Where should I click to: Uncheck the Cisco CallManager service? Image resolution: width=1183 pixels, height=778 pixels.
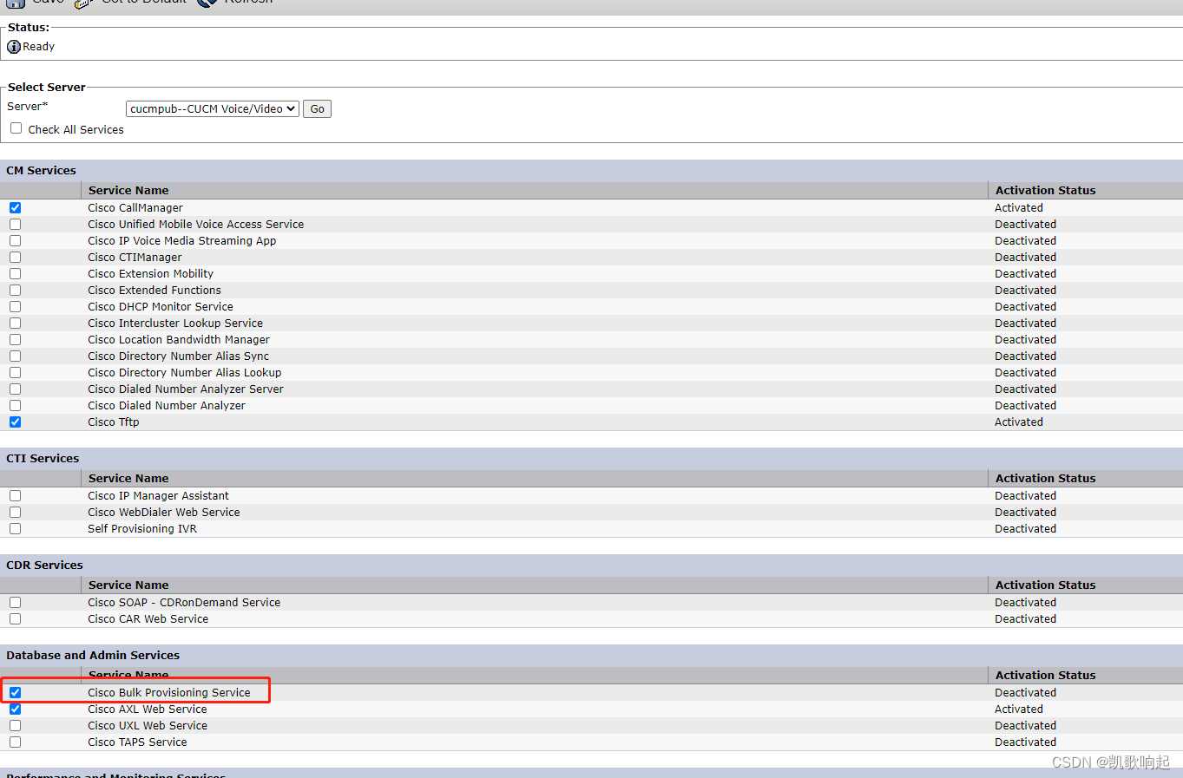coord(15,207)
